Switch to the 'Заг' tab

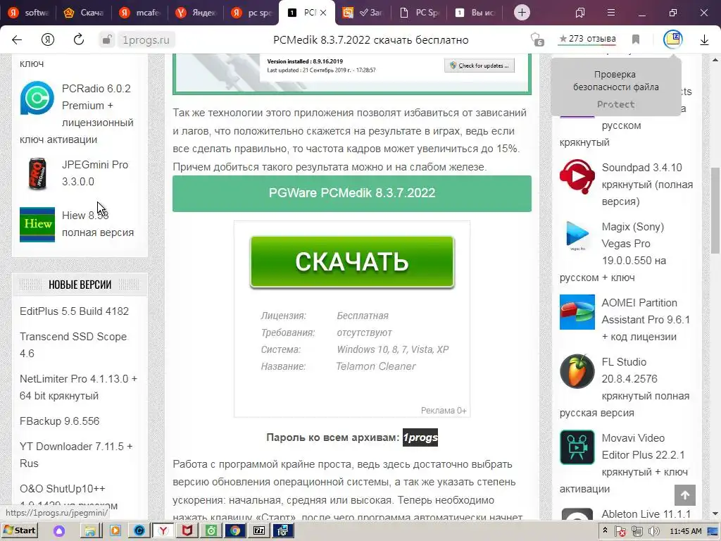click(363, 13)
